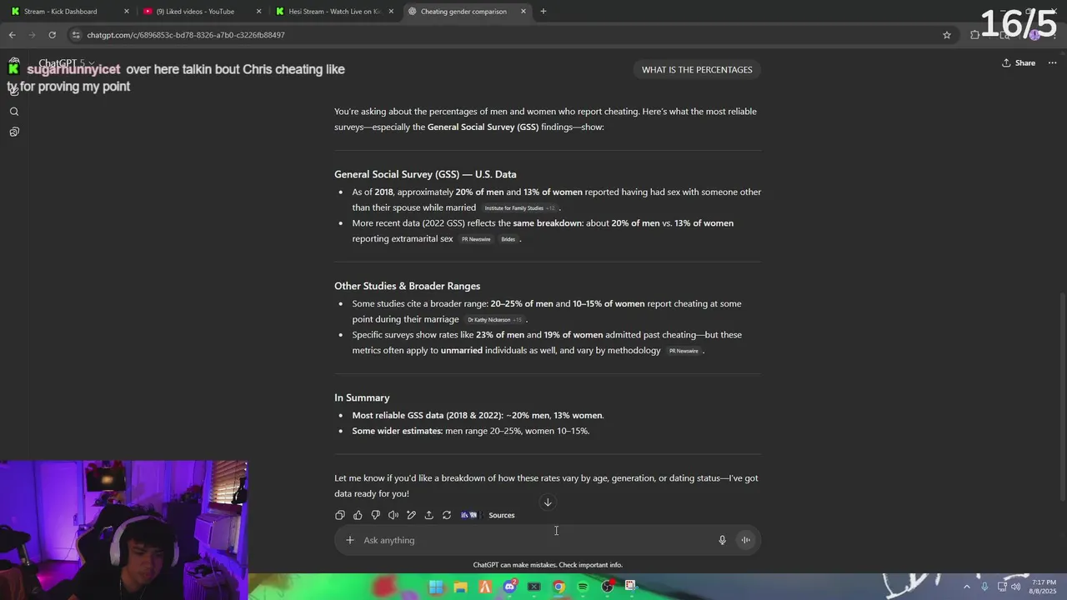Jump to bottom with down-arrow button
The height and width of the screenshot is (600, 1067).
548,502
